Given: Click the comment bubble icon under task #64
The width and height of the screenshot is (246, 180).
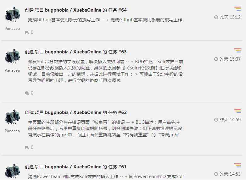Looking at the screenshot, I should [27, 32].
